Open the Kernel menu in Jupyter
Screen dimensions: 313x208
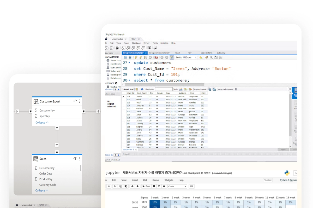click(x=156, y=180)
